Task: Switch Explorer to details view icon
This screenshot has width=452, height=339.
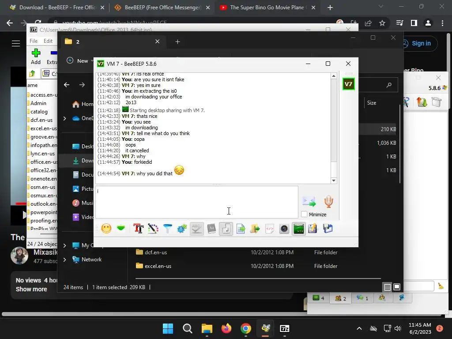Action: pos(387,287)
